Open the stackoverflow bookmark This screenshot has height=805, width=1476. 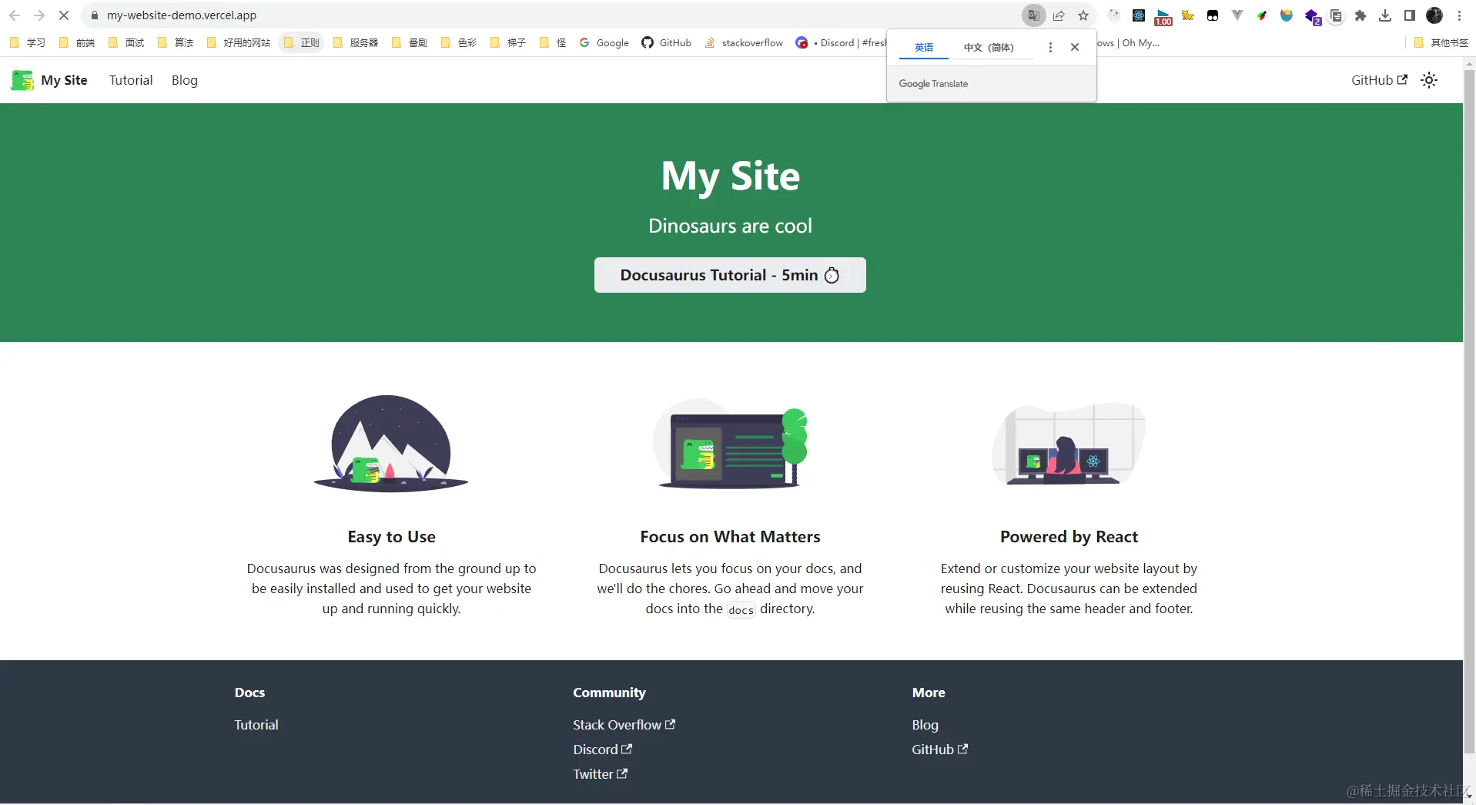tap(744, 43)
